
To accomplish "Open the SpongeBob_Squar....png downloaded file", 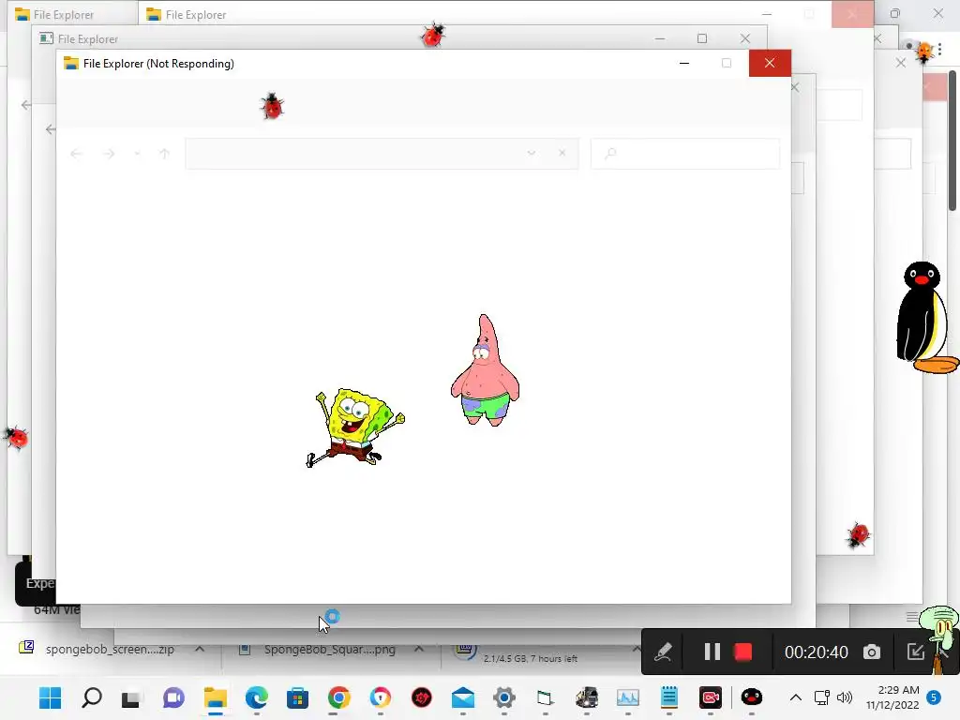I will click(x=329, y=649).
